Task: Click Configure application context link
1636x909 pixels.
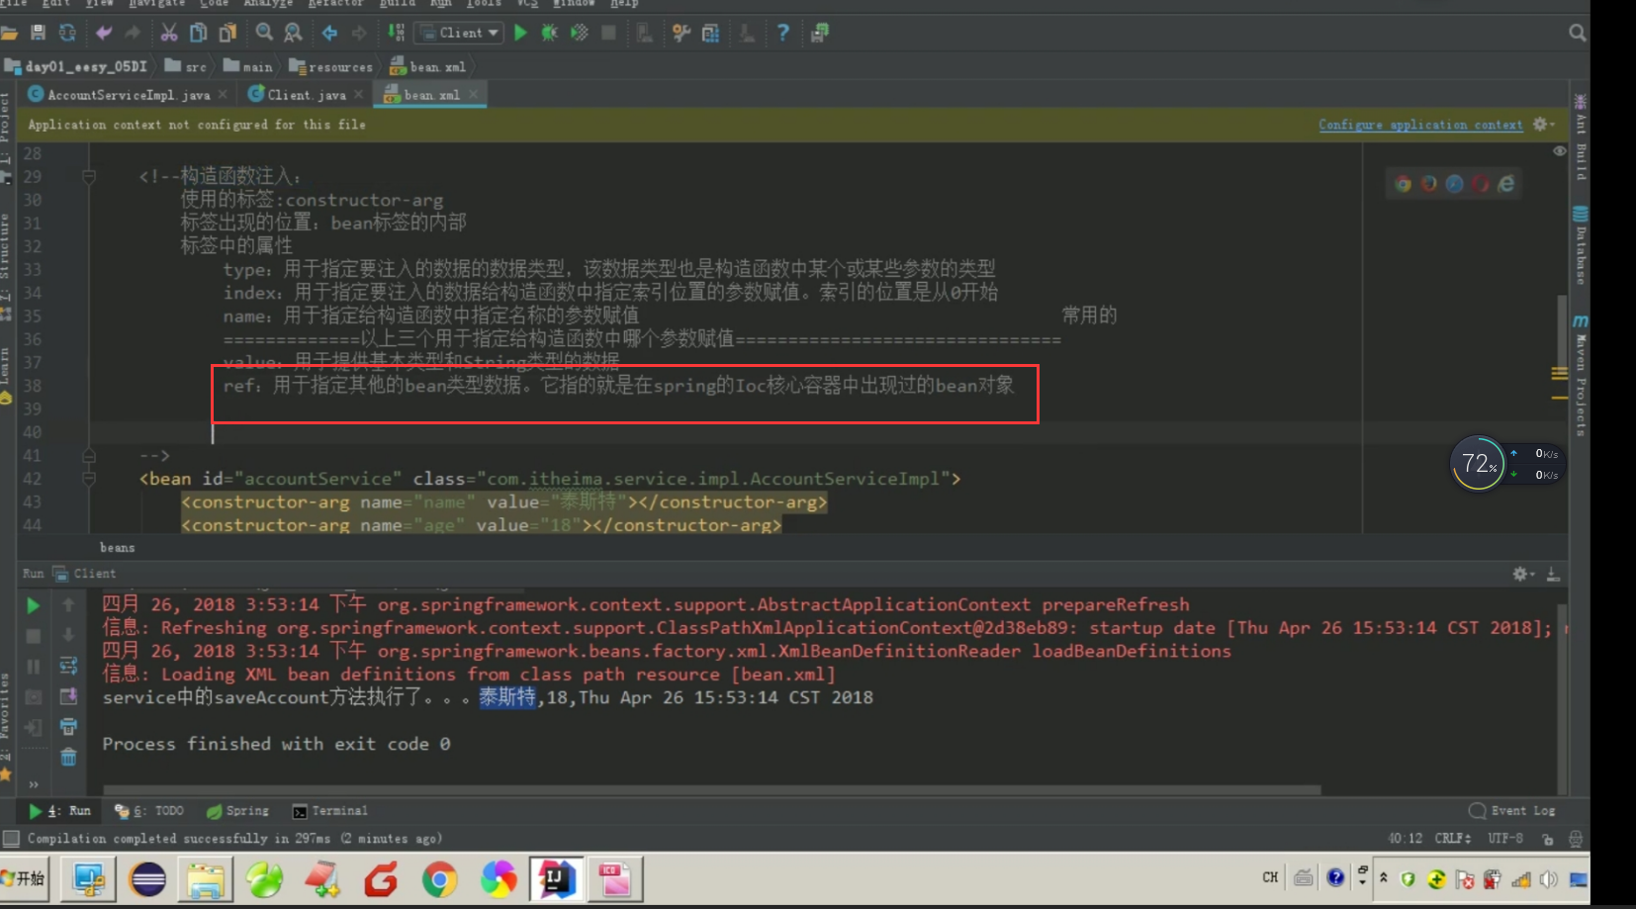Action: 1420,125
